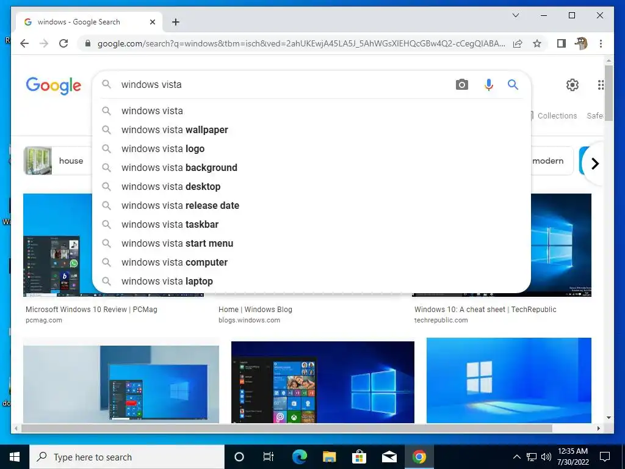
Task: View site info via the padlock icon
Action: pos(88,43)
